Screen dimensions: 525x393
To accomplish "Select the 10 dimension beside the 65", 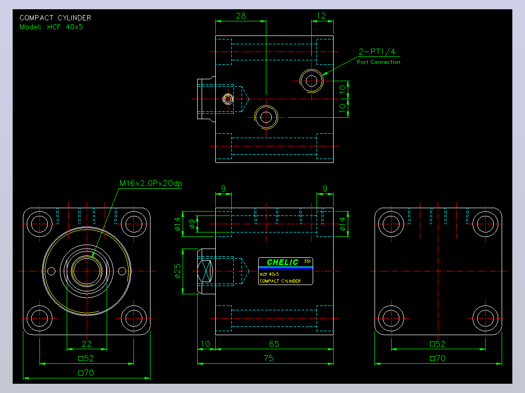I will pos(205,344).
